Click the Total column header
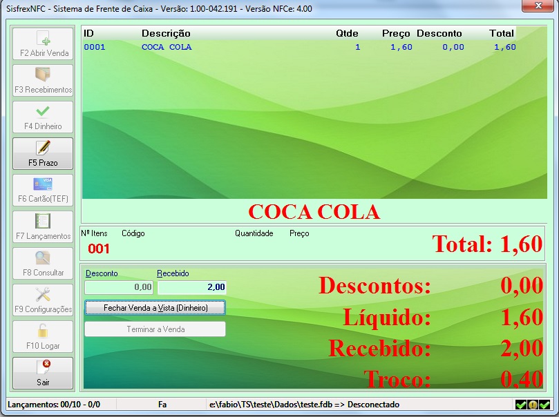This screenshot has width=559, height=417. tap(501, 33)
